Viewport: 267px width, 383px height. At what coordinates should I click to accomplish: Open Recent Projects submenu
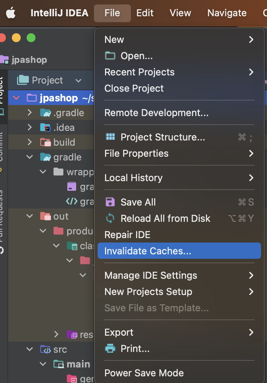[x=179, y=72]
